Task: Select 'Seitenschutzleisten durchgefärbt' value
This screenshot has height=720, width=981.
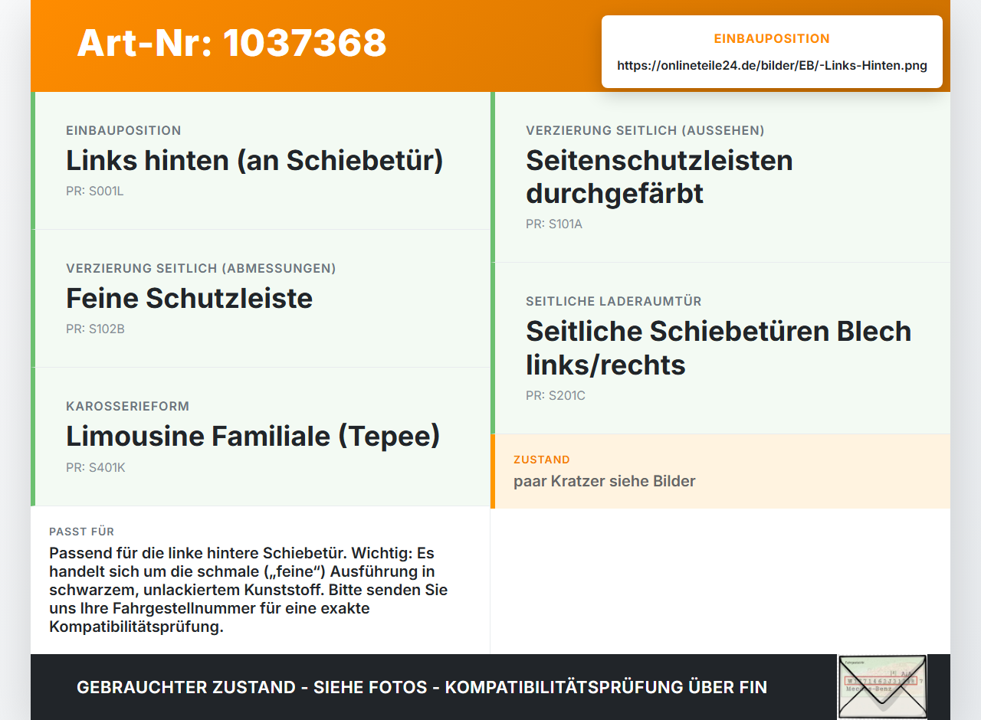Action: (x=659, y=177)
